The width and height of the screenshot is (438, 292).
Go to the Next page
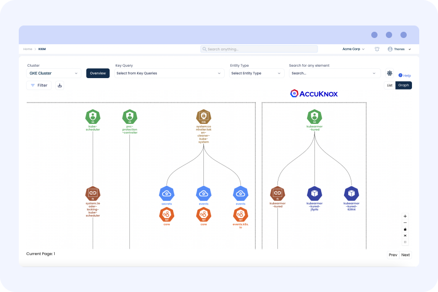pyautogui.click(x=405, y=255)
